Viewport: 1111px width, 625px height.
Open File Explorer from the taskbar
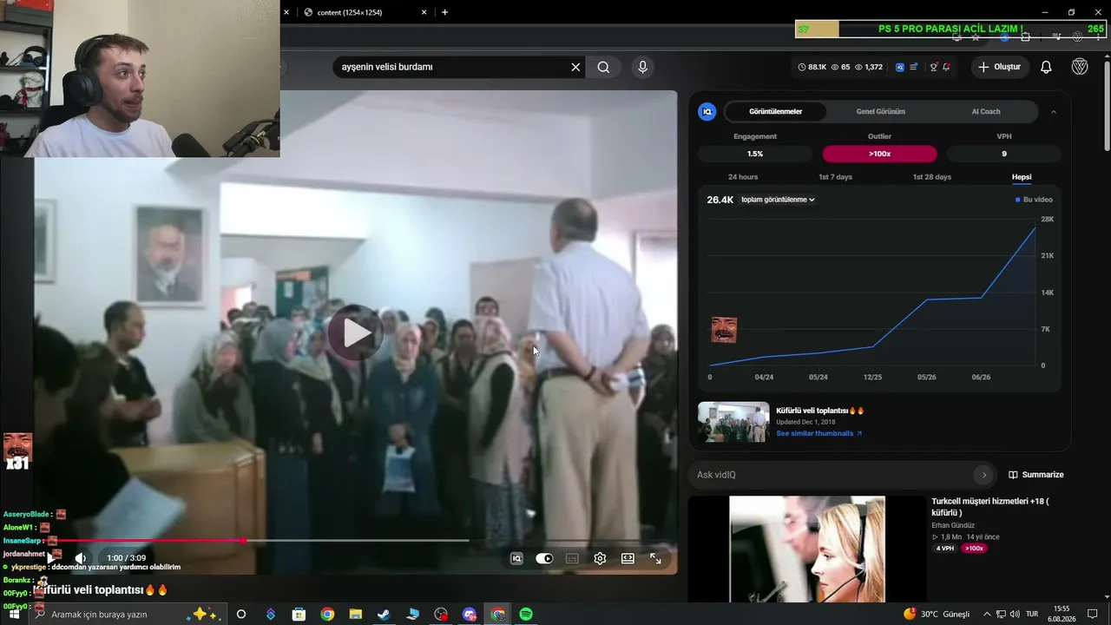(355, 614)
